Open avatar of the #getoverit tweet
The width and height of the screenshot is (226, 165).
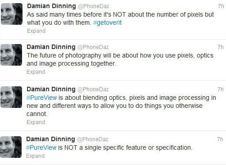pos(12,14)
